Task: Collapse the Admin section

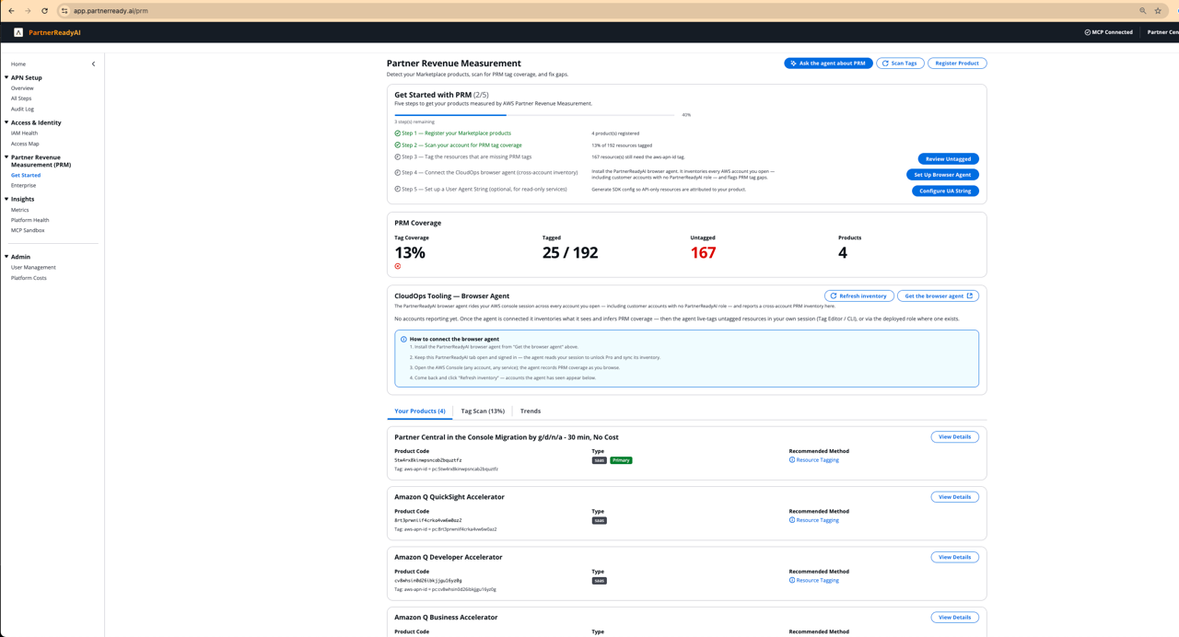Action: point(6,257)
